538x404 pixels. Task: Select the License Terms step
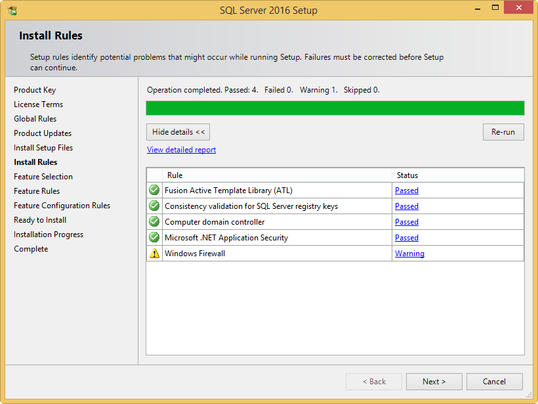tap(39, 104)
